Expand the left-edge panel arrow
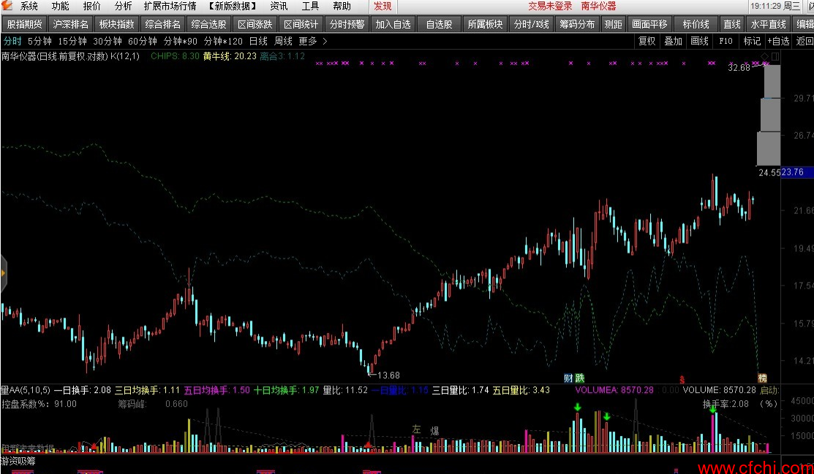The width and height of the screenshot is (814, 474). [3, 274]
